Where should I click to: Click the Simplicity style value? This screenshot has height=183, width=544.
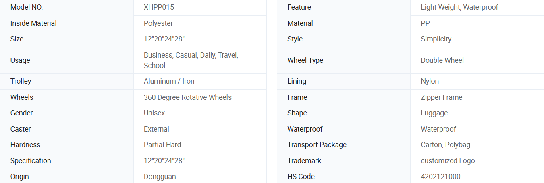[x=436, y=39]
